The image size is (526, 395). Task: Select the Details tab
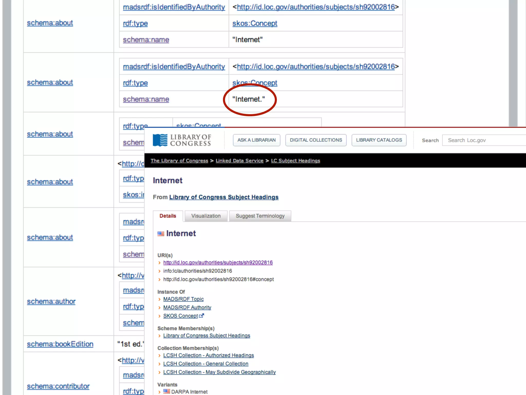[x=168, y=216]
